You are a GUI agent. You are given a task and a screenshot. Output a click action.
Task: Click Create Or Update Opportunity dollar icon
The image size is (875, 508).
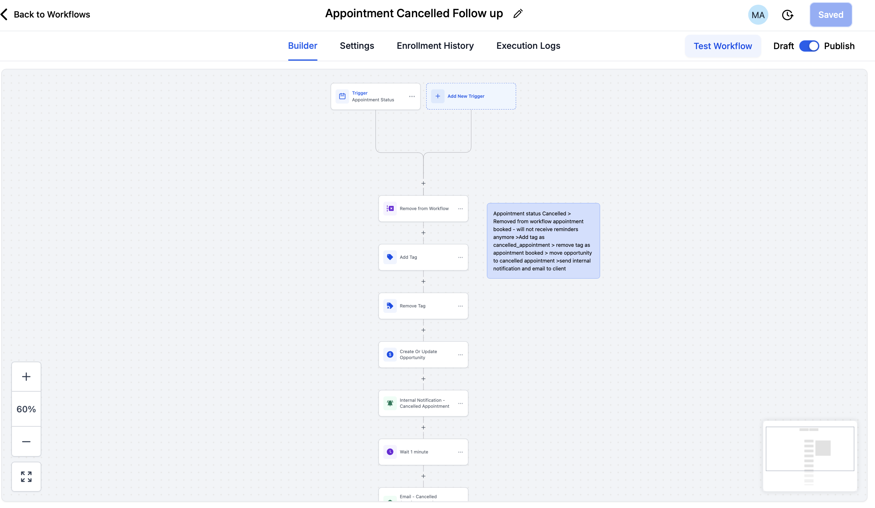390,354
